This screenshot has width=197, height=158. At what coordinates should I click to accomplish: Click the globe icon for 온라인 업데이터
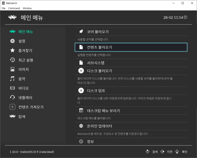click(81, 126)
